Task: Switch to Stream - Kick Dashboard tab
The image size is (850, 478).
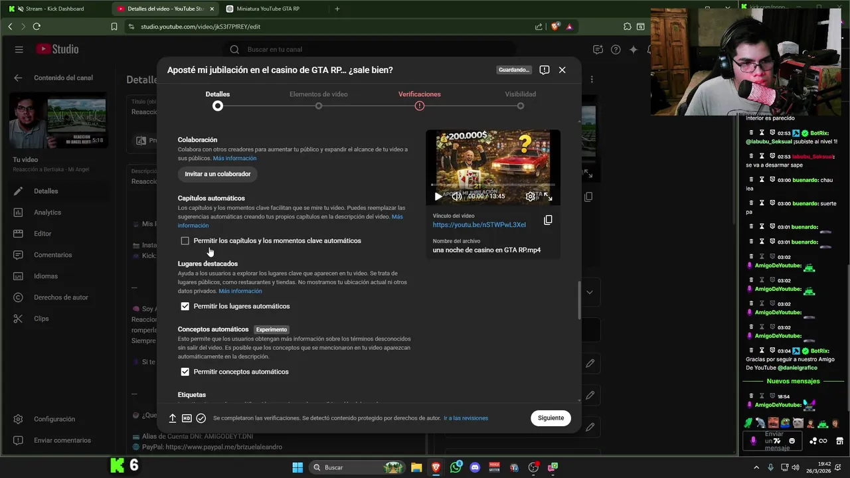Action: click(x=54, y=9)
